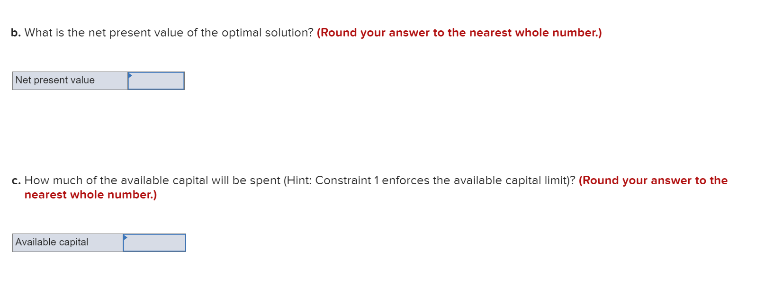Screen dimensions: 774x288
Task: Click the Net present value input field
Action: [x=156, y=81]
